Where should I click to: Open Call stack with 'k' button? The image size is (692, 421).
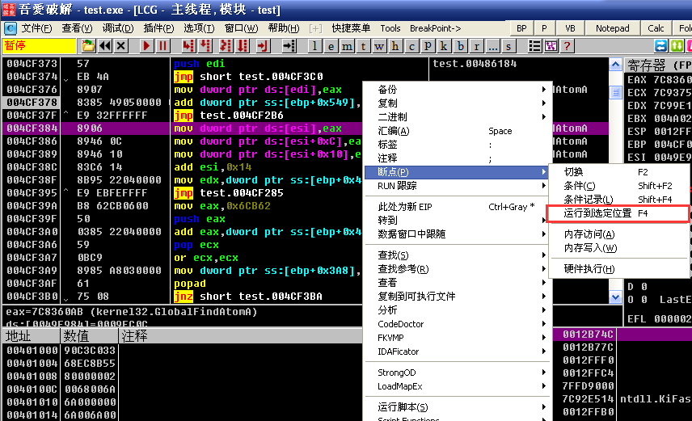[444, 46]
